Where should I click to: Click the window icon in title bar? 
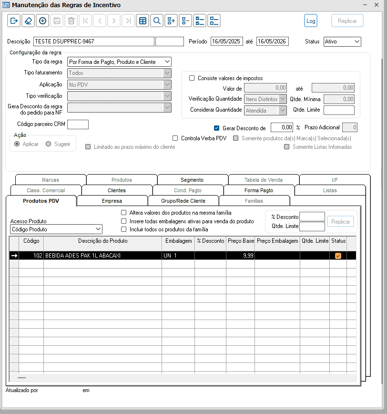point(6,5)
